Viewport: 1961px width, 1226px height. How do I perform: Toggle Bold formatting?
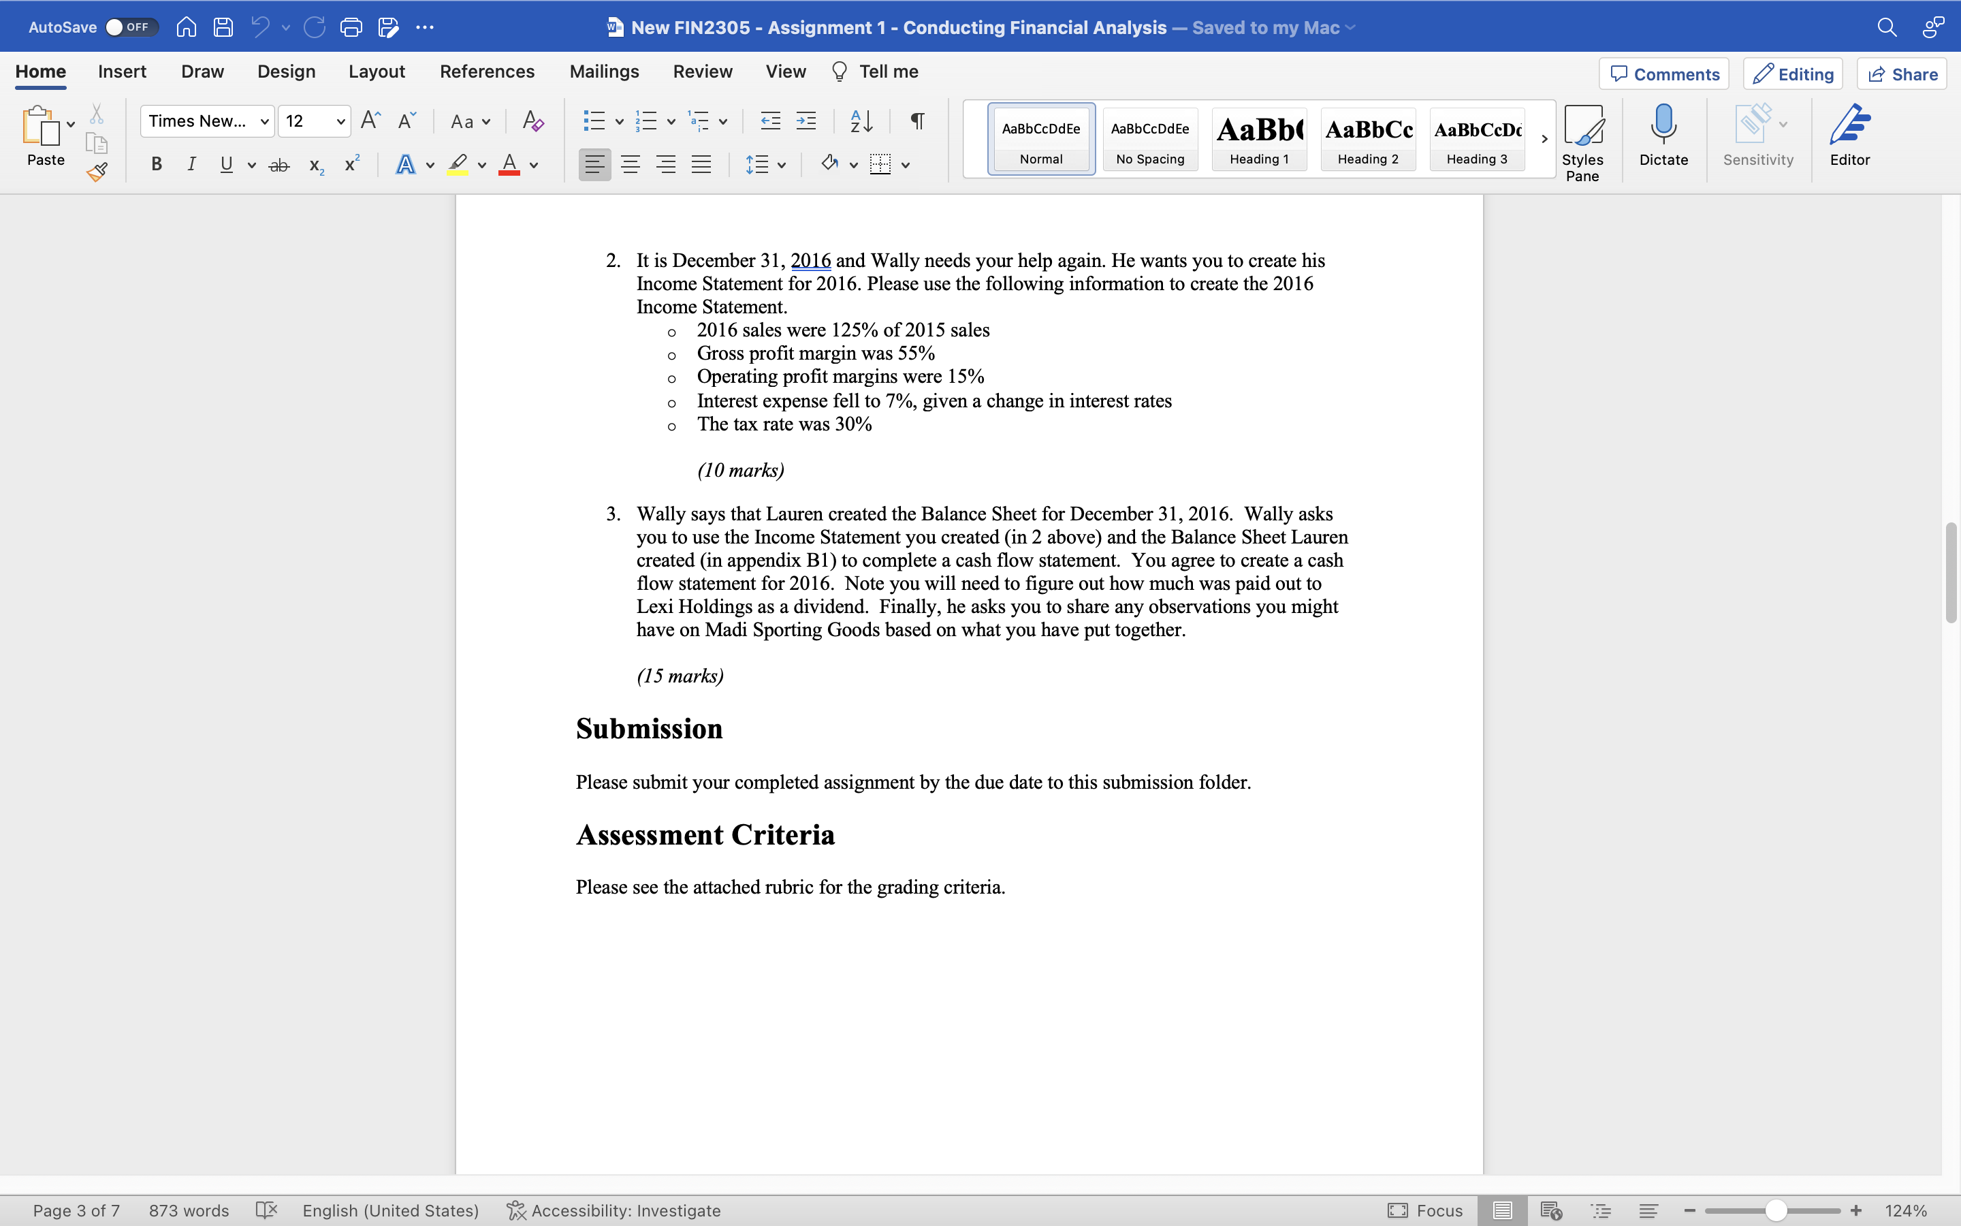(x=157, y=165)
